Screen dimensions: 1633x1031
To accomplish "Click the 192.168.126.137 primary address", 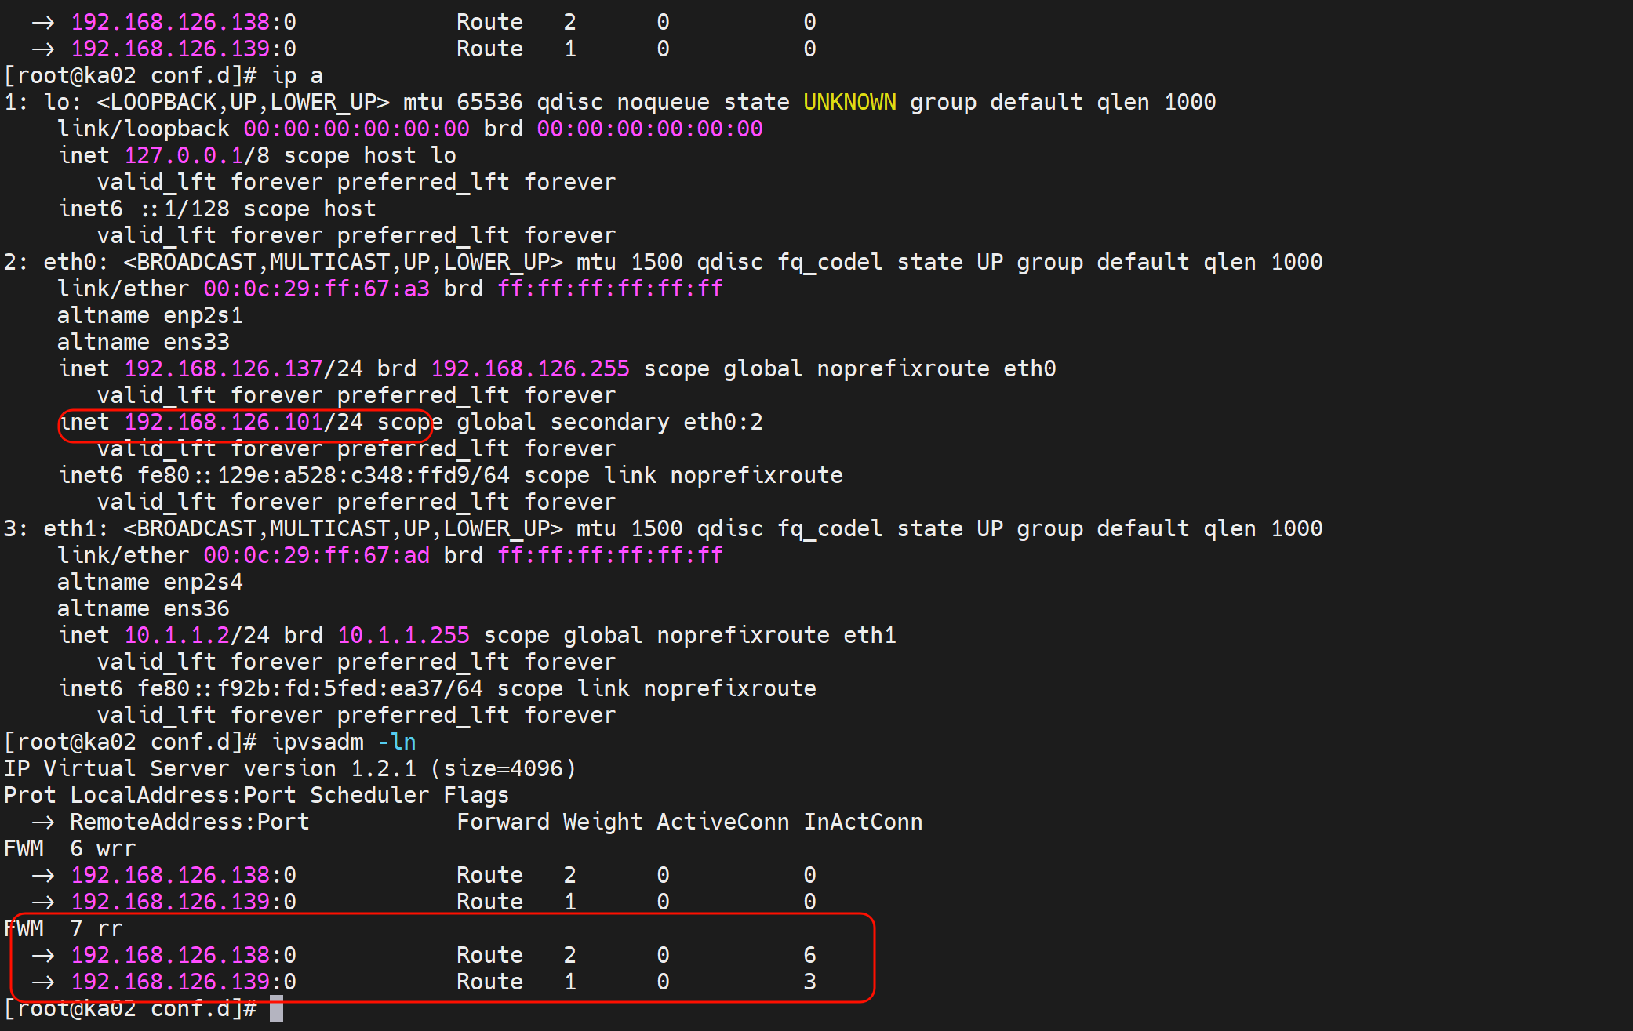I will point(224,369).
